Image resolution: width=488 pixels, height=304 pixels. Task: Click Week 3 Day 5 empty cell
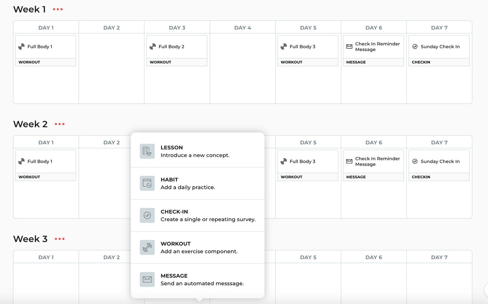point(308,281)
